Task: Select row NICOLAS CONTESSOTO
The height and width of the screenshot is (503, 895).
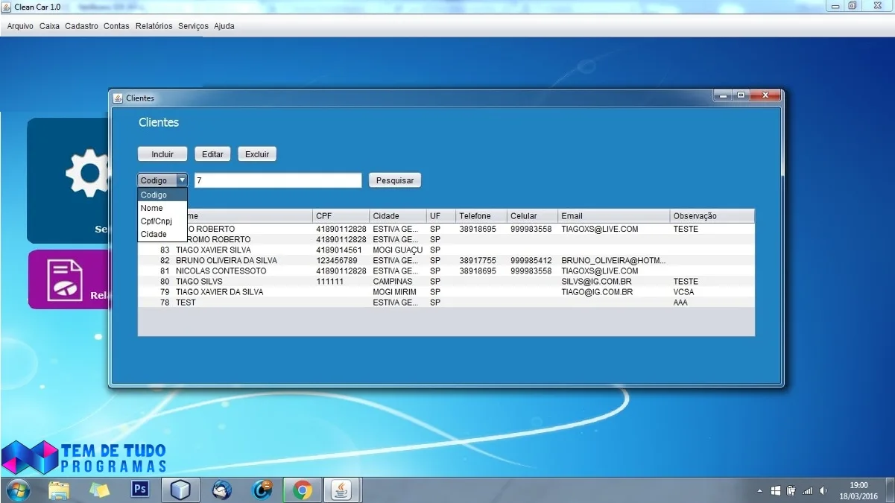Action: pyautogui.click(x=446, y=271)
